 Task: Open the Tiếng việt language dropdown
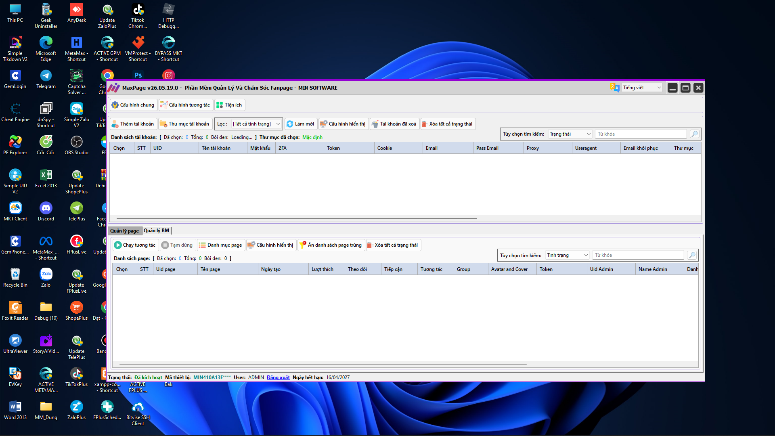pyautogui.click(x=642, y=88)
